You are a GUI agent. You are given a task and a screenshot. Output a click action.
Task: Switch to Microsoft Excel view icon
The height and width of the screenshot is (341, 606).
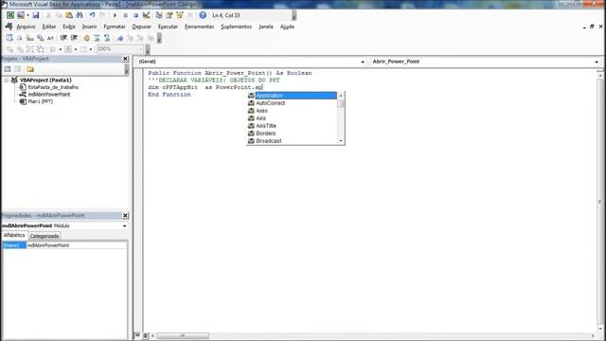pos(10,15)
